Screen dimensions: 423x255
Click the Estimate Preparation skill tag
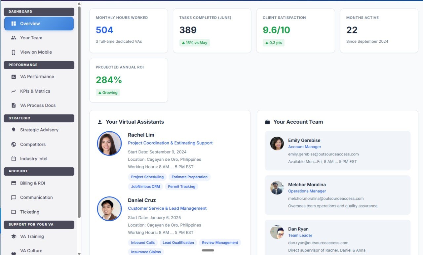click(x=190, y=177)
